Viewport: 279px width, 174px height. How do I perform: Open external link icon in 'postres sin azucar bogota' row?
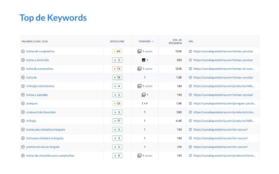point(190,147)
